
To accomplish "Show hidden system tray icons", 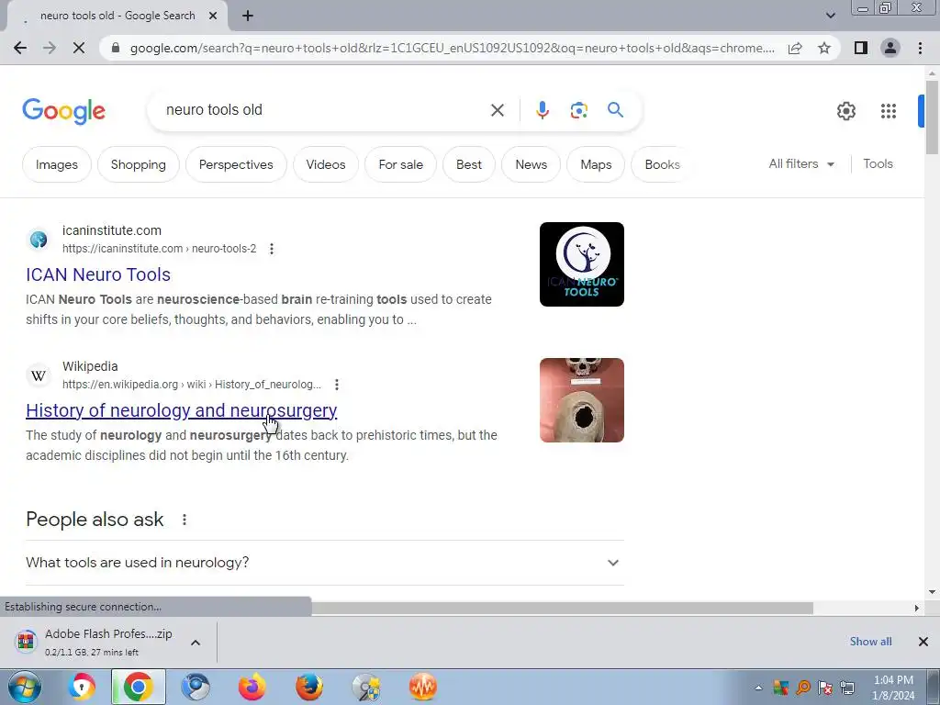I will tap(758, 688).
